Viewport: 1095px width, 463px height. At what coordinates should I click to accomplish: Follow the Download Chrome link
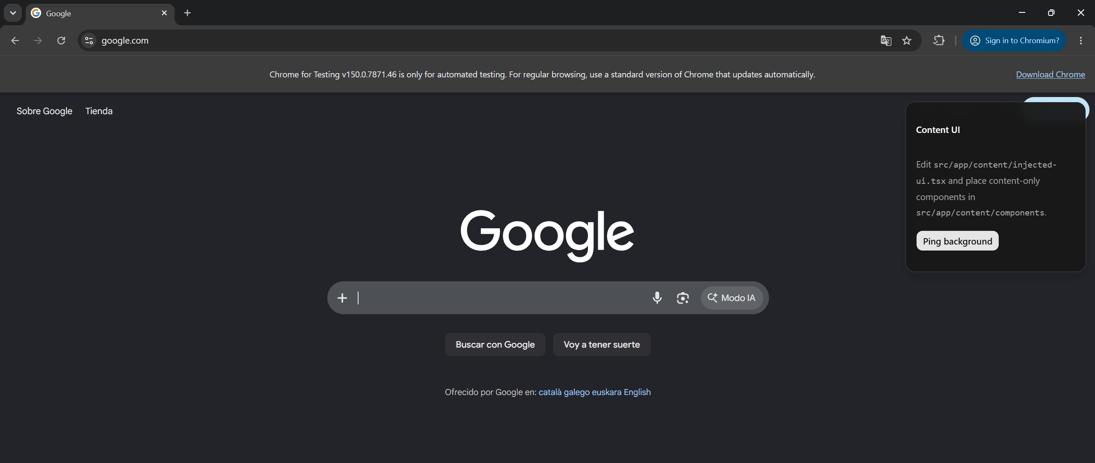pos(1050,74)
